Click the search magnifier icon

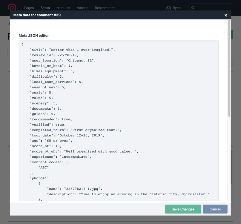[x=193, y=8]
